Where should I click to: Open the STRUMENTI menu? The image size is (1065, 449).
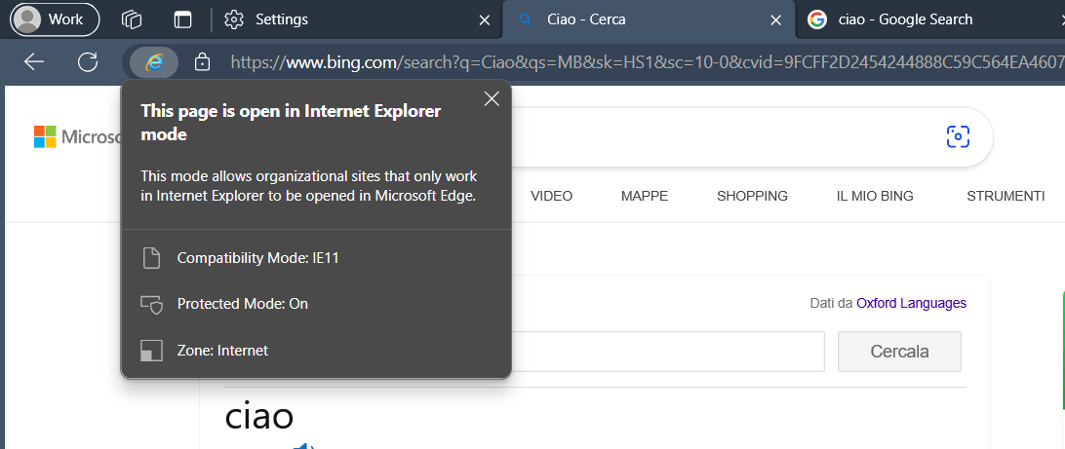(1006, 196)
